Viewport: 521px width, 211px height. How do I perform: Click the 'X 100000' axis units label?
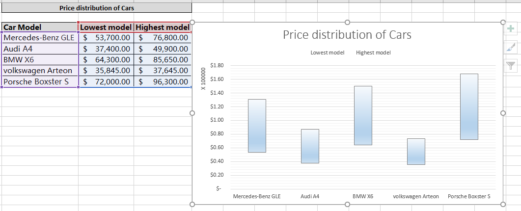[203, 79]
